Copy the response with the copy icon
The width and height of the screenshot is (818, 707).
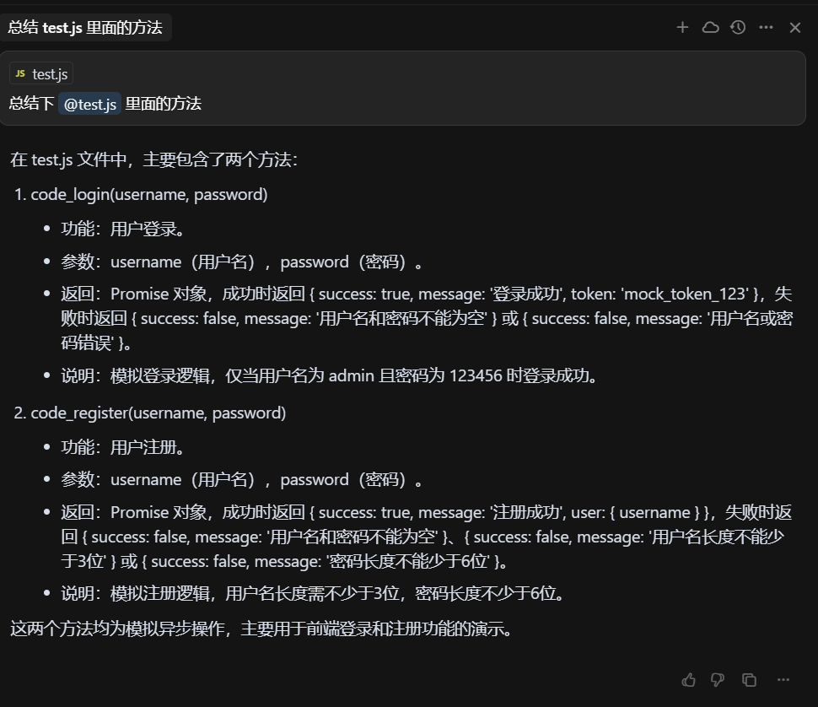(749, 679)
